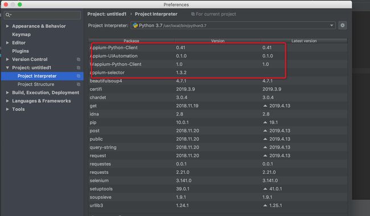Select Project Structure in sidebar
Screen dimensions: 370x216
(36, 84)
